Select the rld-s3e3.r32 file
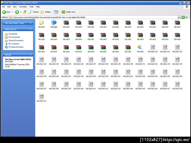The height and width of the screenshot is (143, 191). tap(177, 49)
